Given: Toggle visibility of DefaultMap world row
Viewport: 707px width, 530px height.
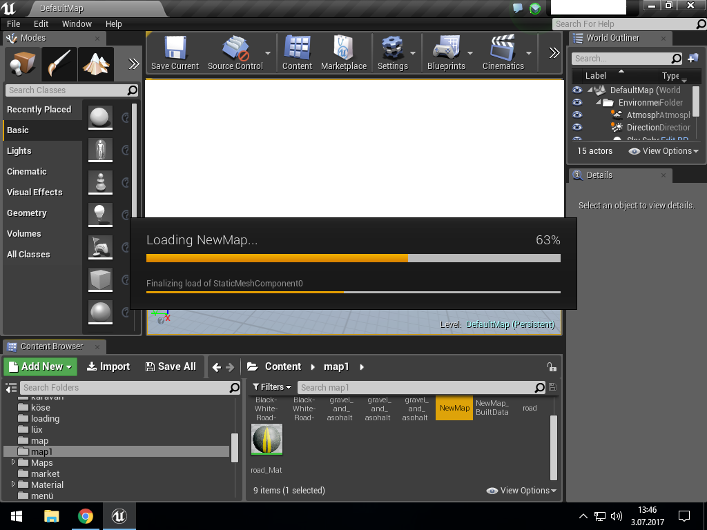Looking at the screenshot, I should [577, 90].
